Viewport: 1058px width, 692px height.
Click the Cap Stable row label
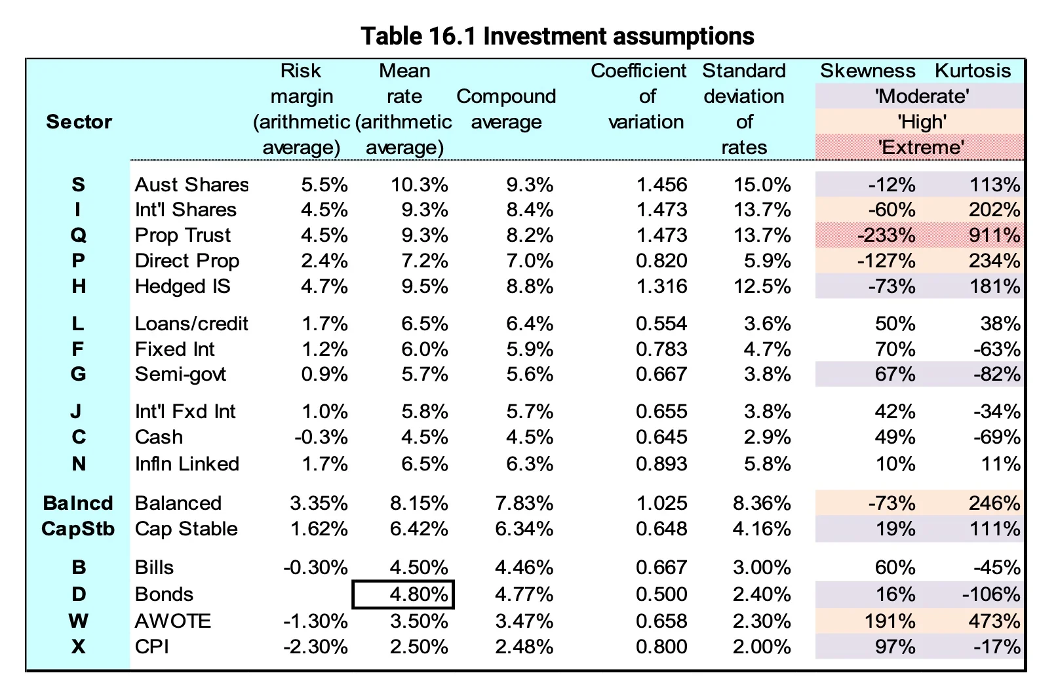[186, 529]
